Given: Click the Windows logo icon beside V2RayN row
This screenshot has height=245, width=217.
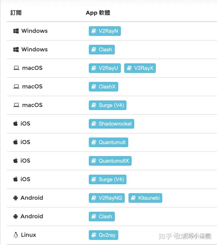Looking at the screenshot, I should (x=16, y=31).
